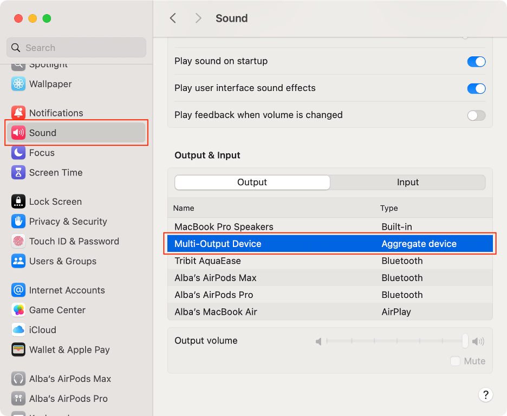Viewport: 507px width, 416px height.
Task: Click the Aggregate device type cell
Action: pyautogui.click(x=419, y=244)
